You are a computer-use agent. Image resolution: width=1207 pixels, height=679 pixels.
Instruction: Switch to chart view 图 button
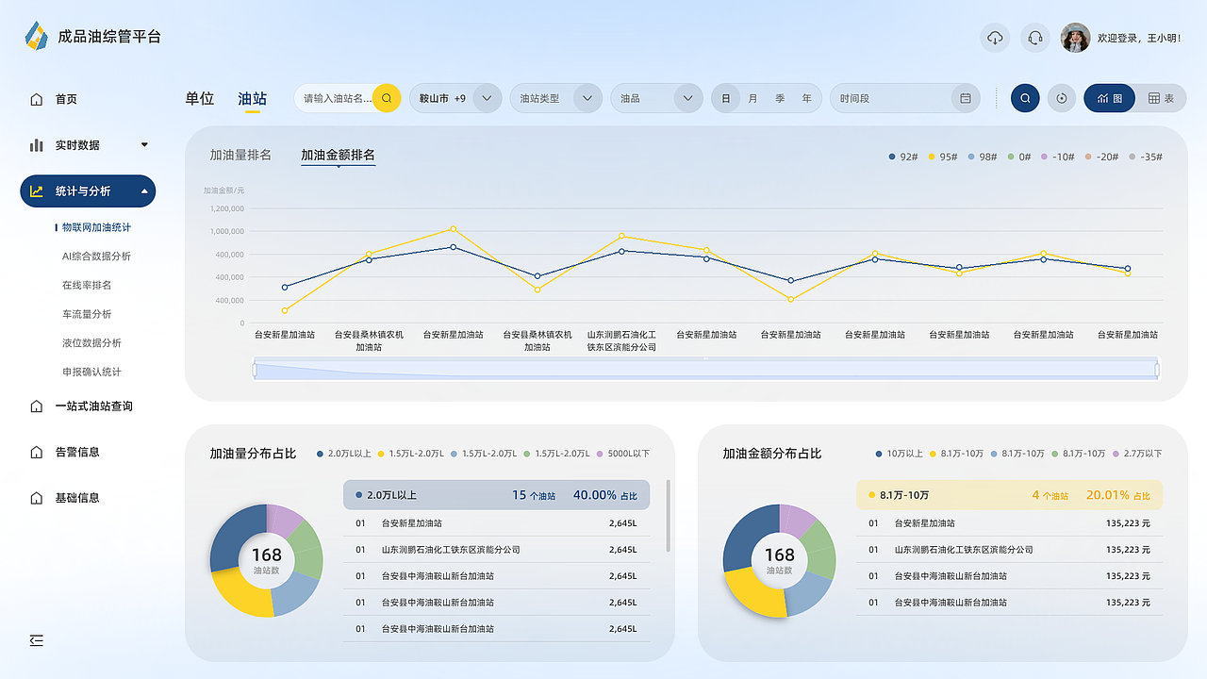coord(1110,98)
